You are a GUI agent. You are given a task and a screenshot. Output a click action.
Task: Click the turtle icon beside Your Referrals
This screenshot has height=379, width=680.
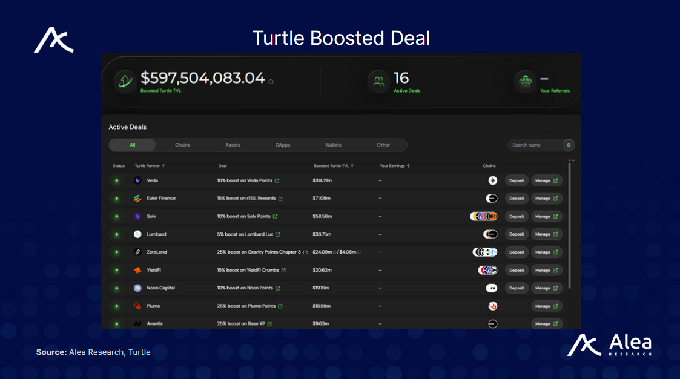pos(526,82)
